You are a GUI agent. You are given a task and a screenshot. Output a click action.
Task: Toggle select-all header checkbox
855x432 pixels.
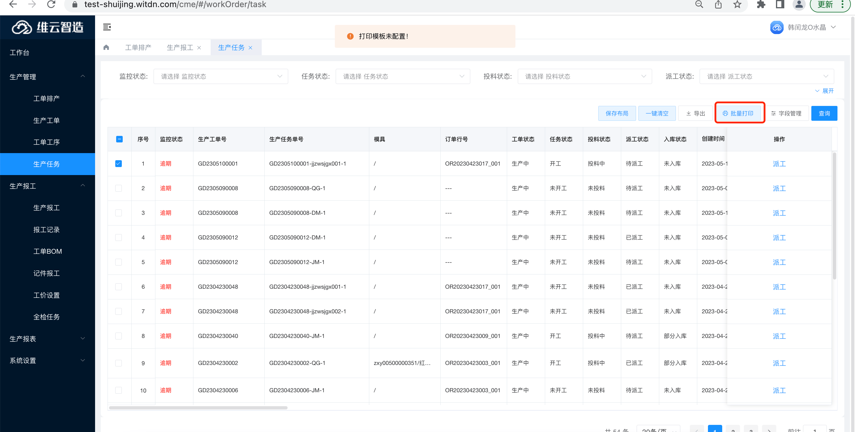[119, 139]
